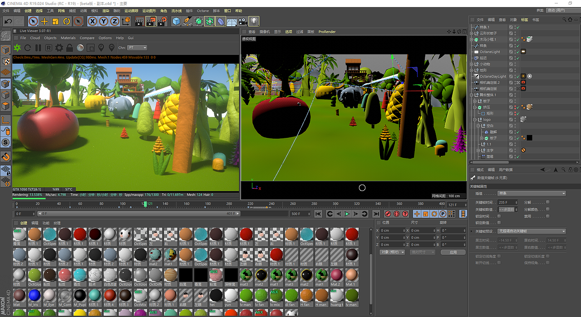
Task: Check the 禁用 checkbox
Action: click(x=548, y=216)
